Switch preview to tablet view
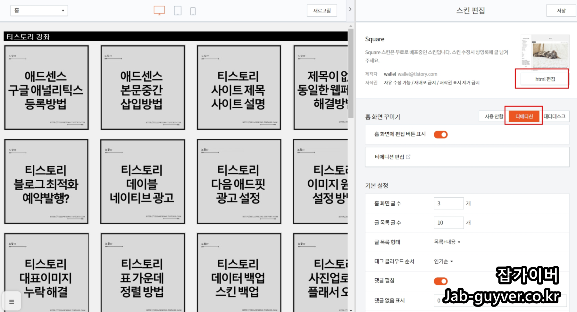This screenshot has width=577, height=312. (x=177, y=10)
